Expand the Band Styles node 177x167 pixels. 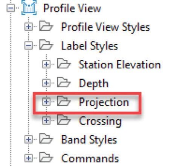coord(29,139)
